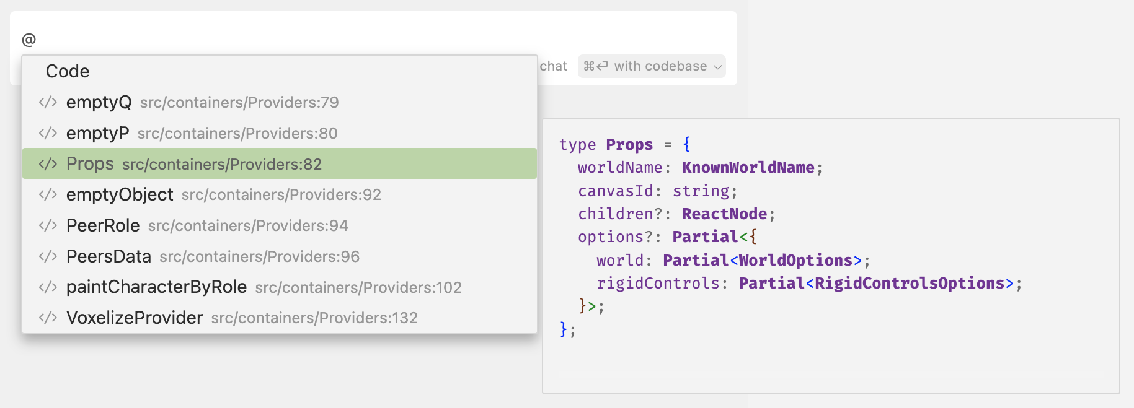Click the code icon beside emptyP

point(48,133)
